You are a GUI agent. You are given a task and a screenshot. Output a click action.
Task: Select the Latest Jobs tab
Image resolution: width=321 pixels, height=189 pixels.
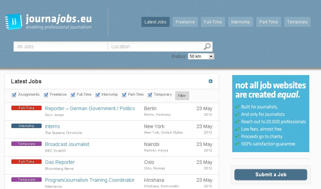[156, 22]
